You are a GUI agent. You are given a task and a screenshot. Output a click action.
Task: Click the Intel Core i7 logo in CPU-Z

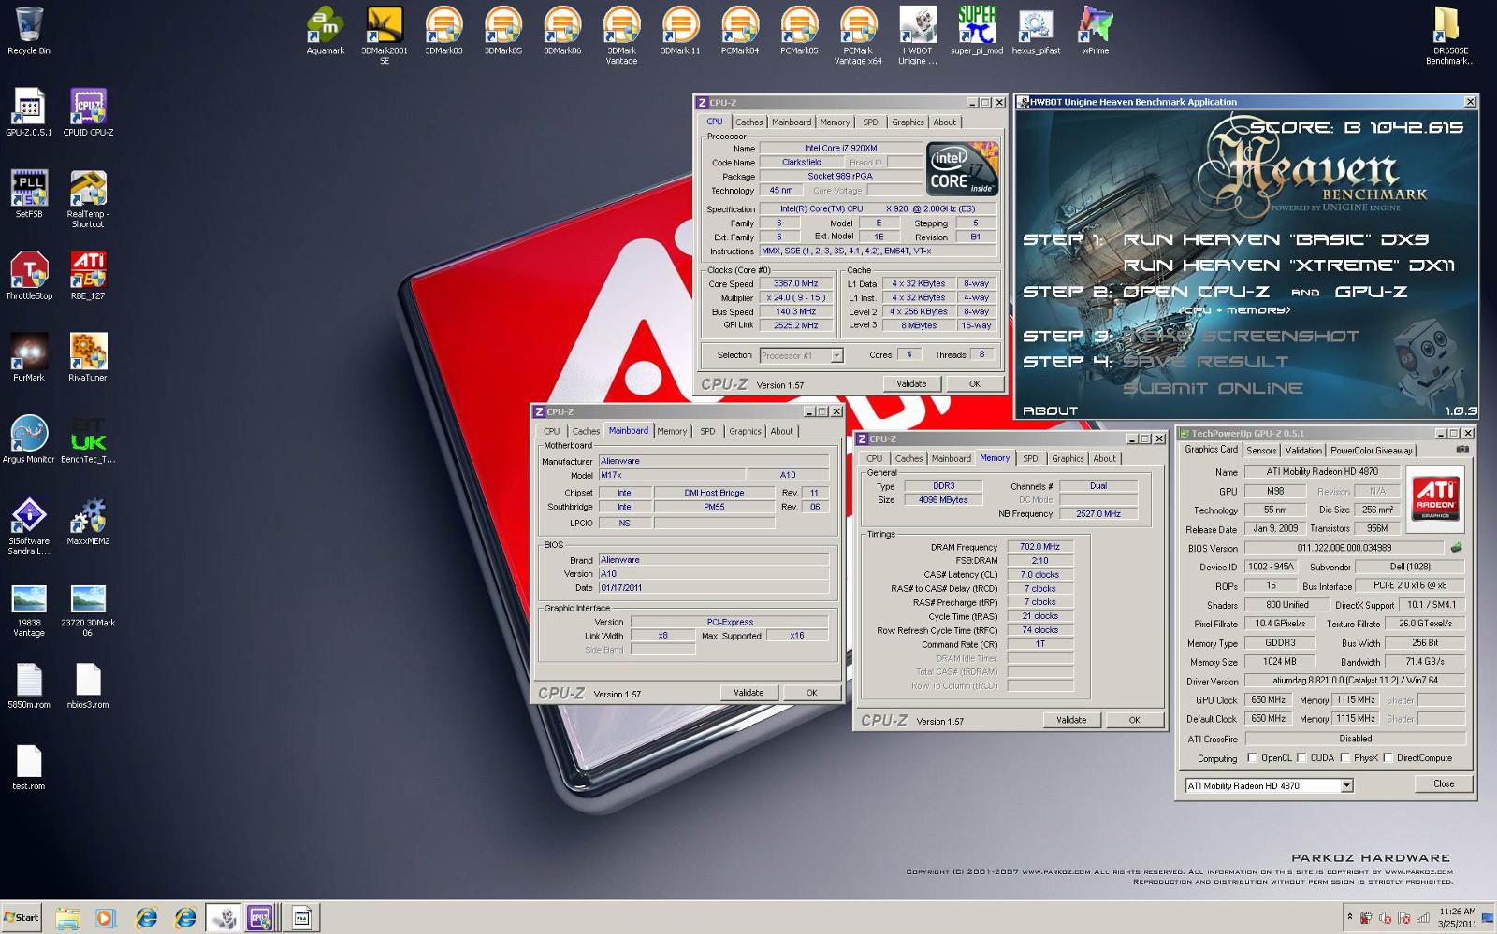[x=962, y=169]
